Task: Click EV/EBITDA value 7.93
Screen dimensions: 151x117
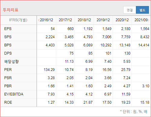Action: [x=51, y=94]
